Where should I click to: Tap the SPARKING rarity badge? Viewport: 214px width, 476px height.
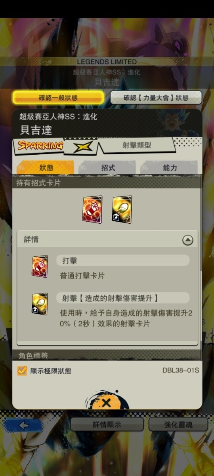[x=40, y=145]
